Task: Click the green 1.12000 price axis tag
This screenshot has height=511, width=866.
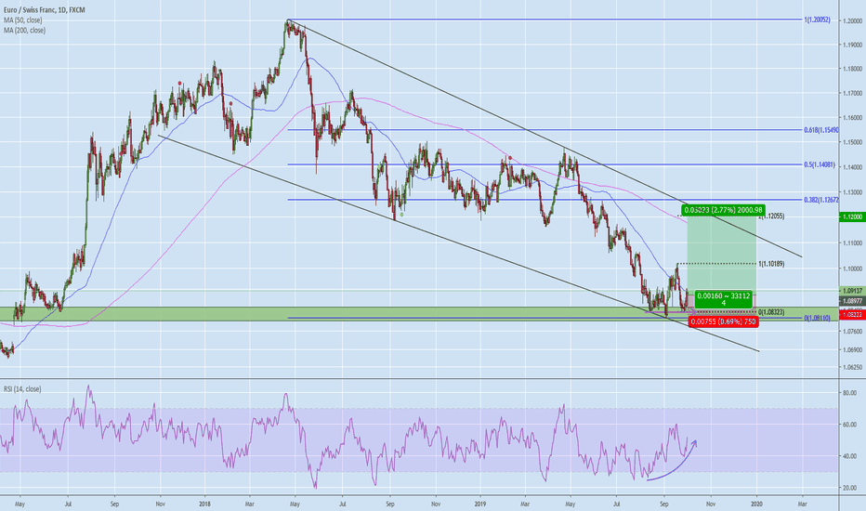Action: tap(852, 217)
